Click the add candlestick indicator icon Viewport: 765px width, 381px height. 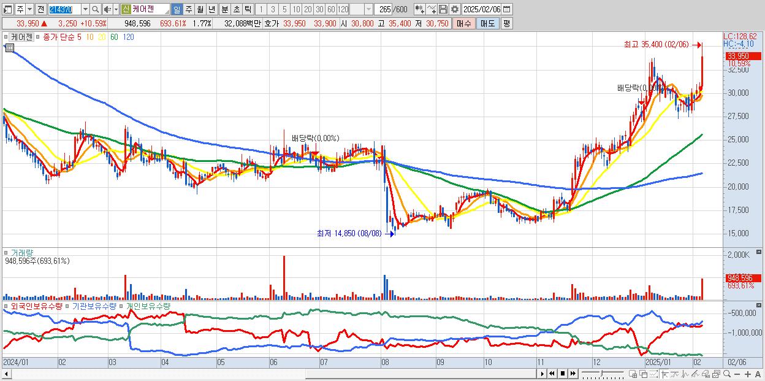click(x=419, y=9)
